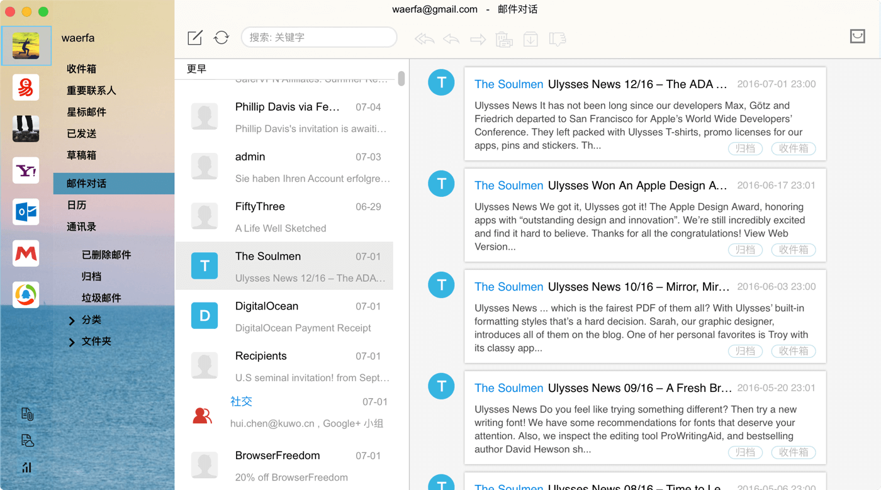Click The Soulmen sender link on the 12/16 message

pyautogui.click(x=508, y=84)
